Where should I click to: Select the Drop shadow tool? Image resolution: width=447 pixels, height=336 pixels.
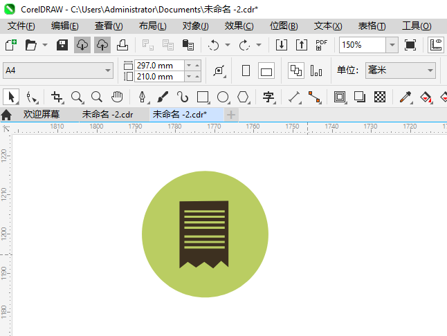coord(360,97)
